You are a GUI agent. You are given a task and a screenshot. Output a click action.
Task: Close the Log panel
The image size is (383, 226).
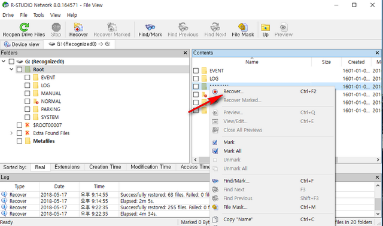[377, 178]
